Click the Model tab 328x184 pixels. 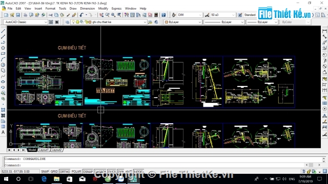coord(32,150)
